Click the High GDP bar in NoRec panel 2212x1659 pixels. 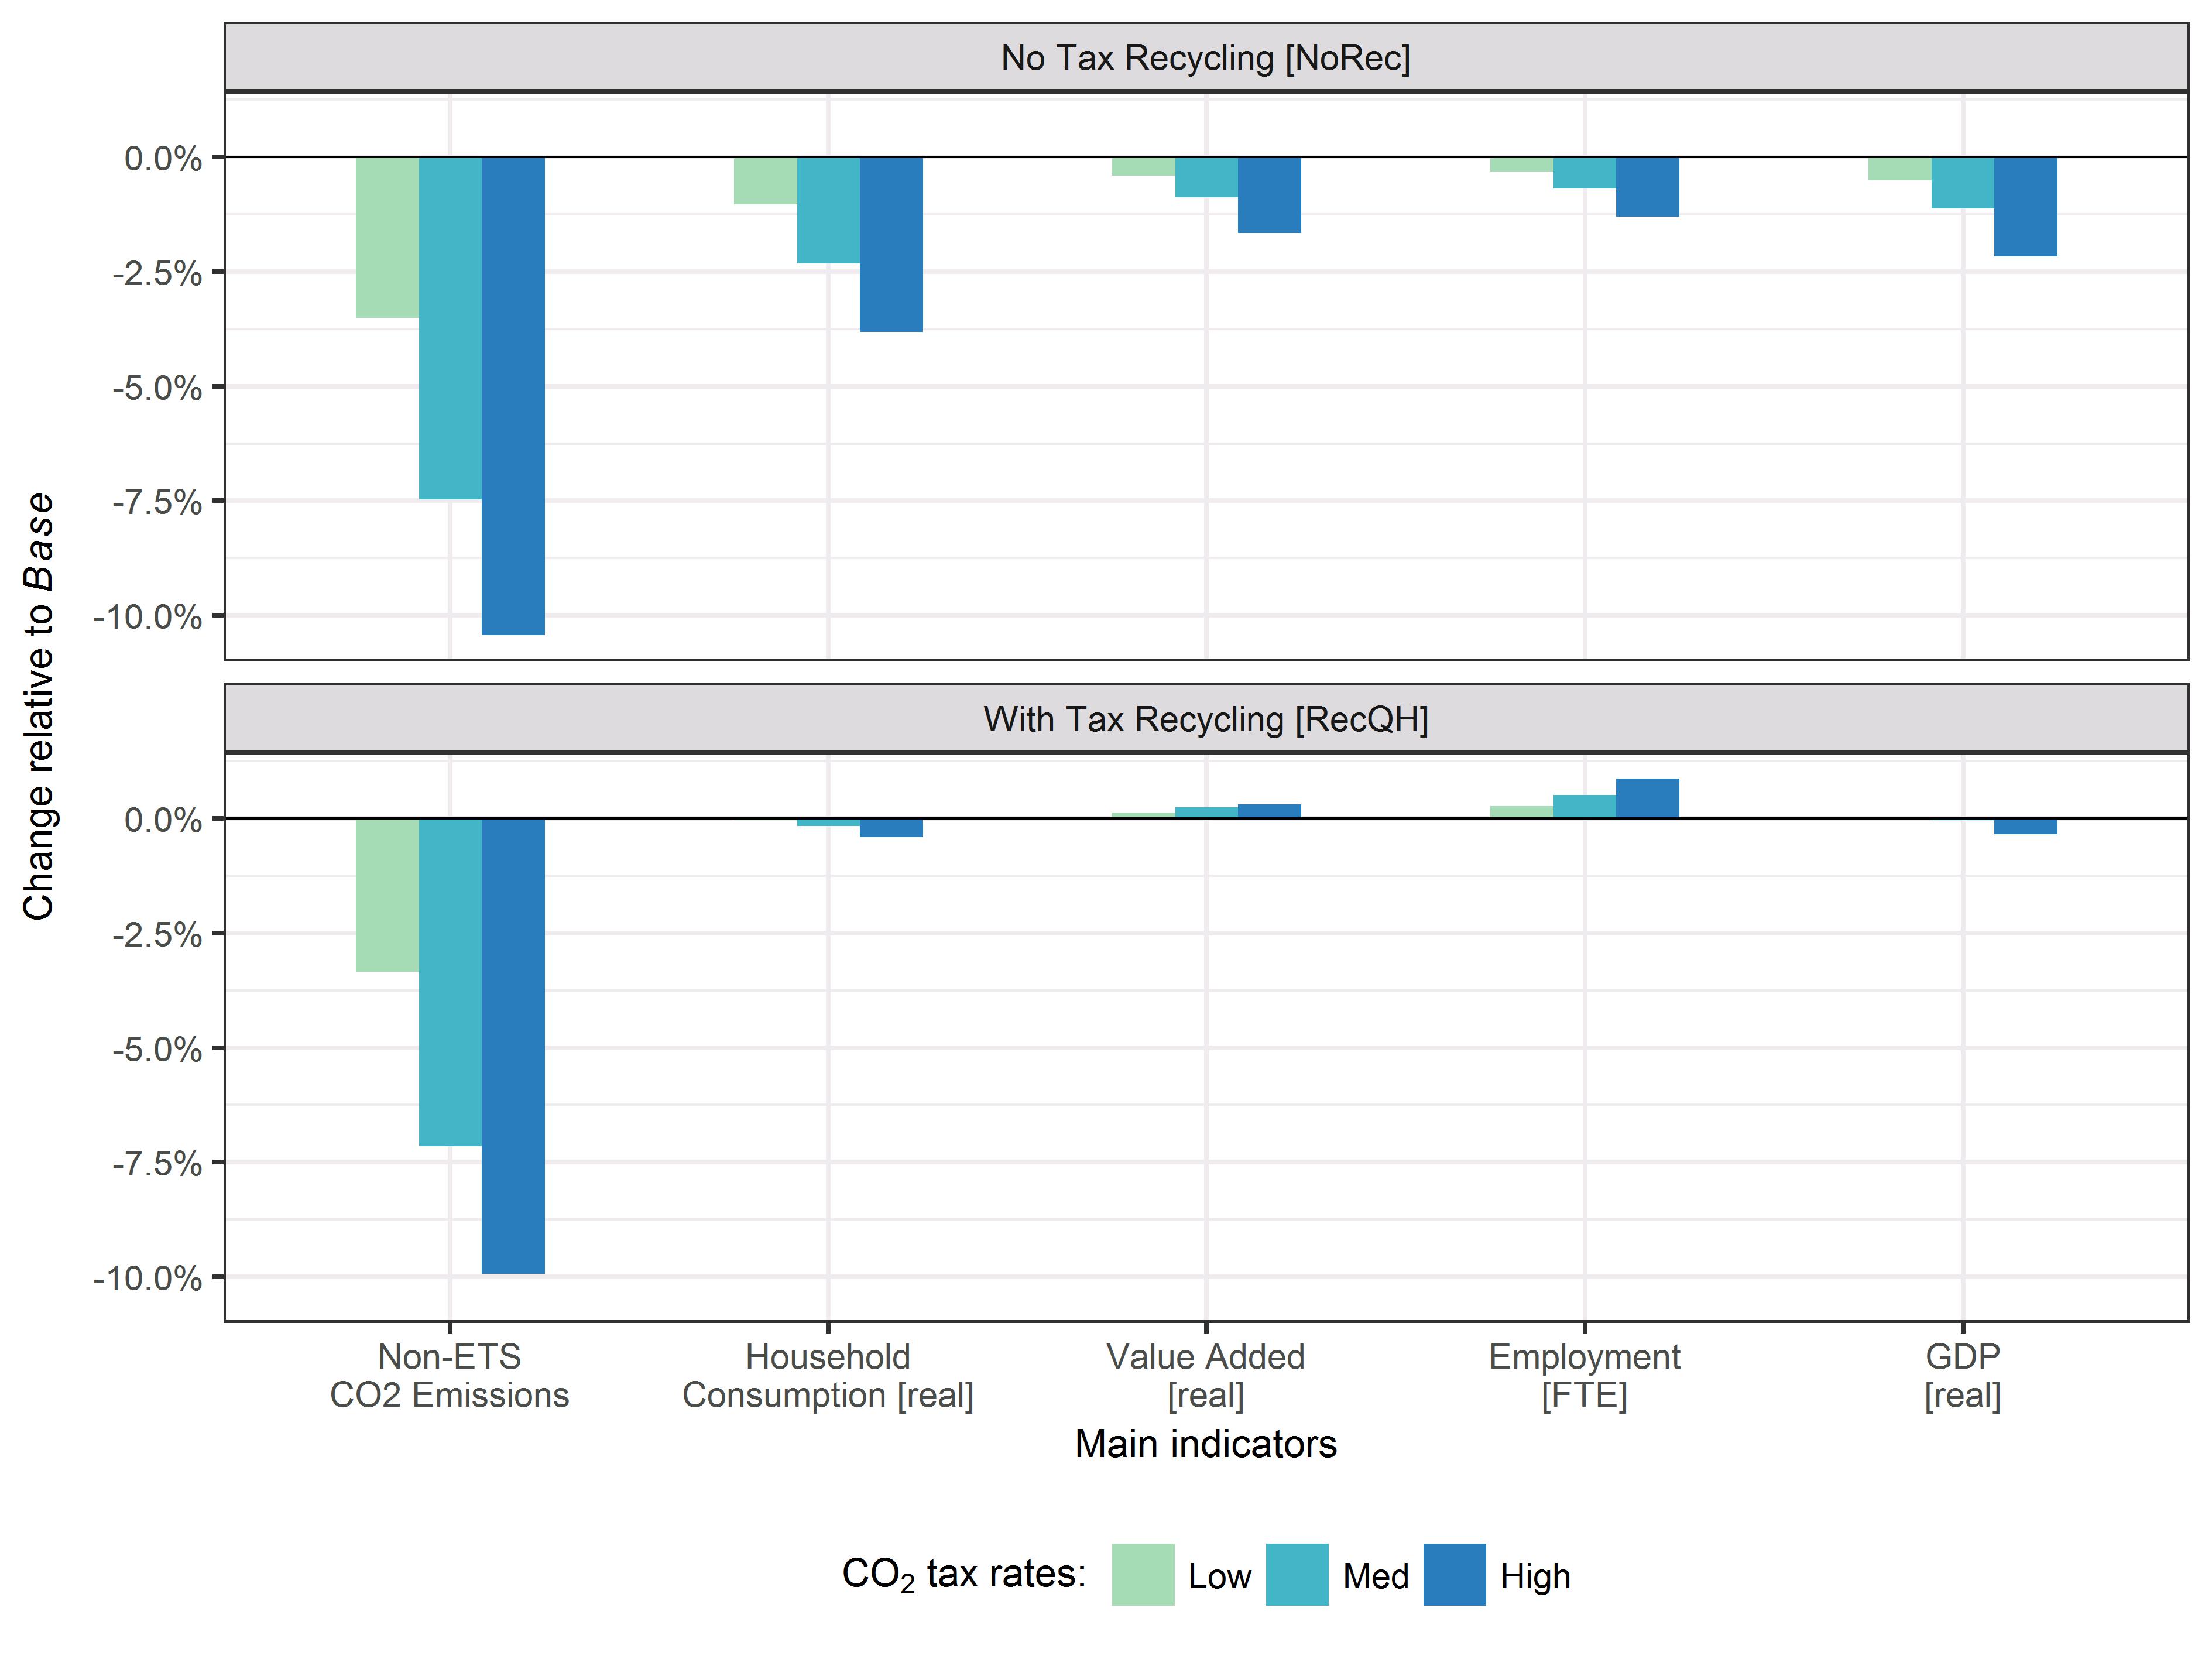pos(2025,206)
